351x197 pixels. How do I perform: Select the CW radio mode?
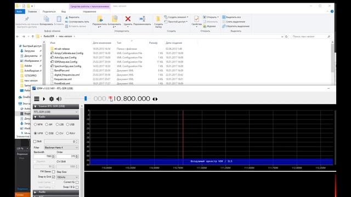60,133
